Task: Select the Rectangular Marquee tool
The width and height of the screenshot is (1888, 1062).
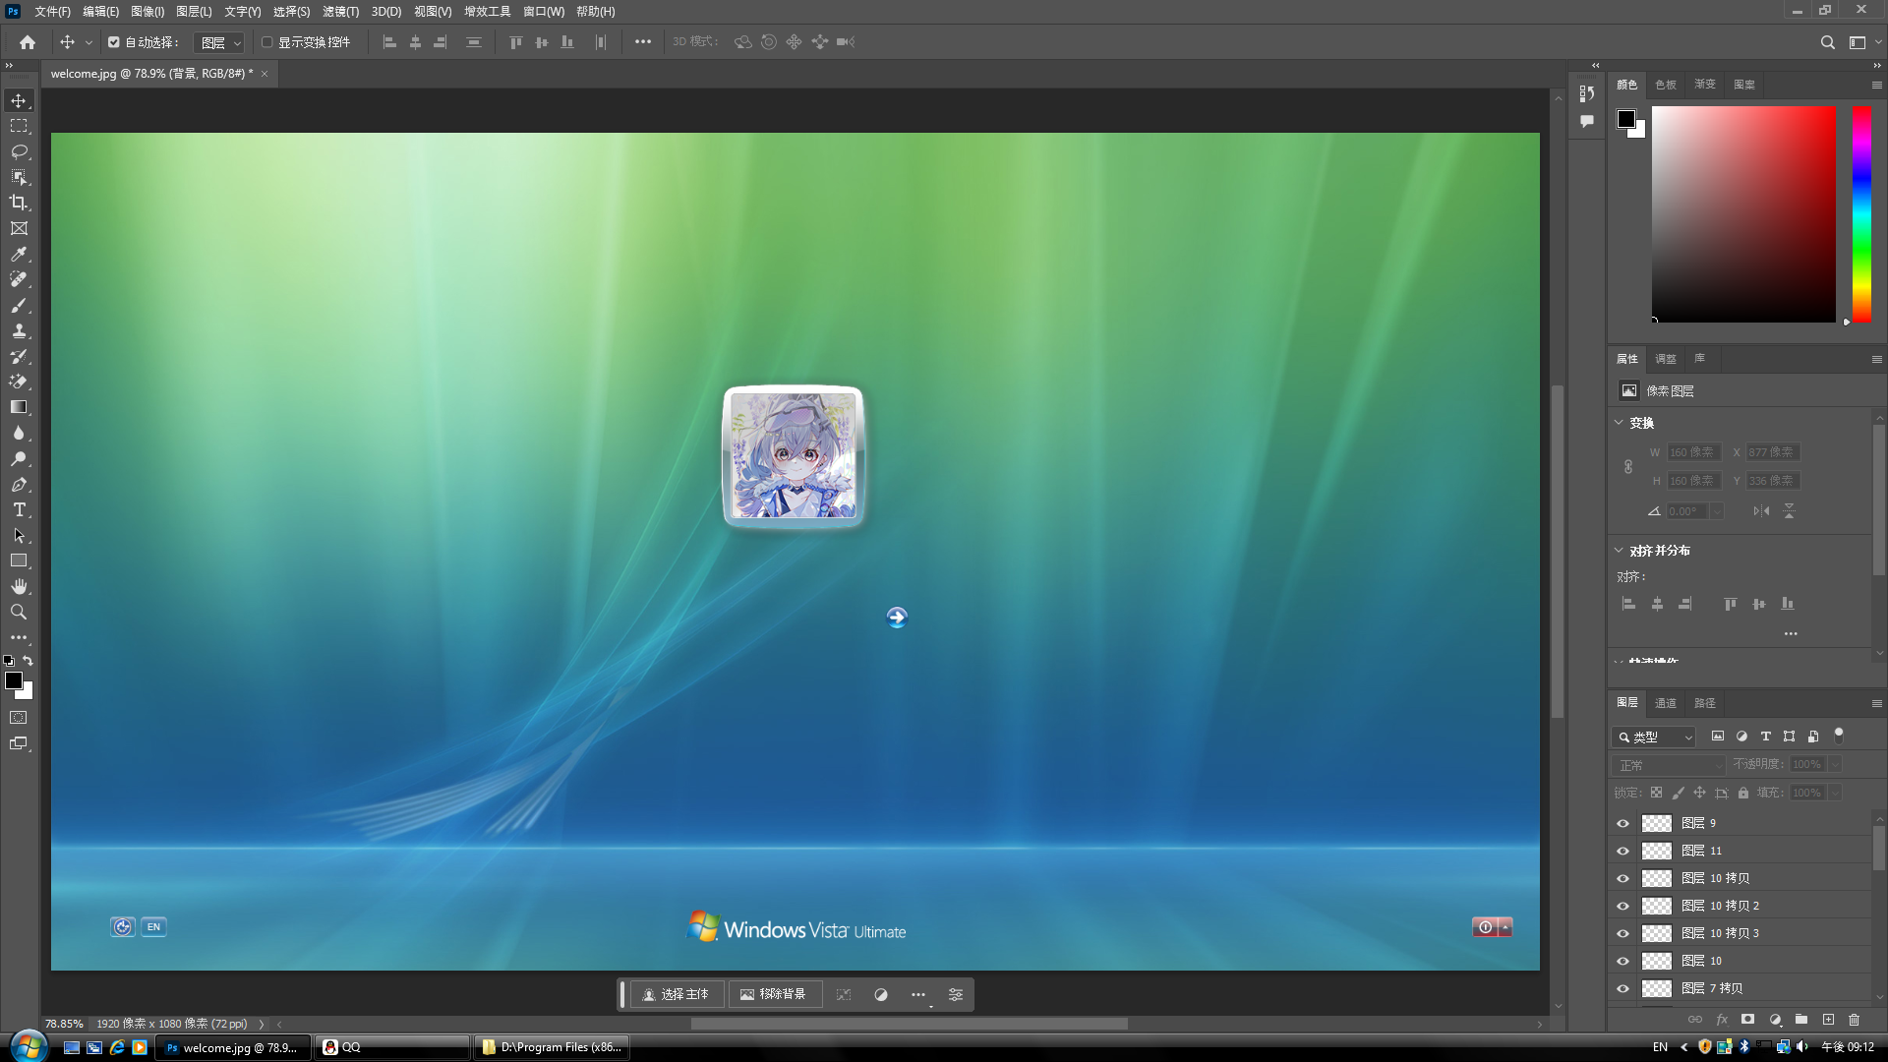Action: [19, 126]
